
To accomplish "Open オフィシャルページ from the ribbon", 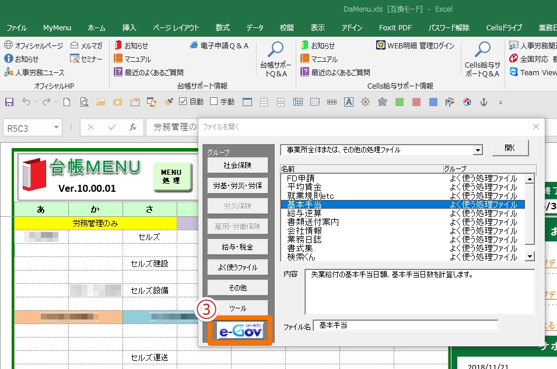I will point(34,45).
